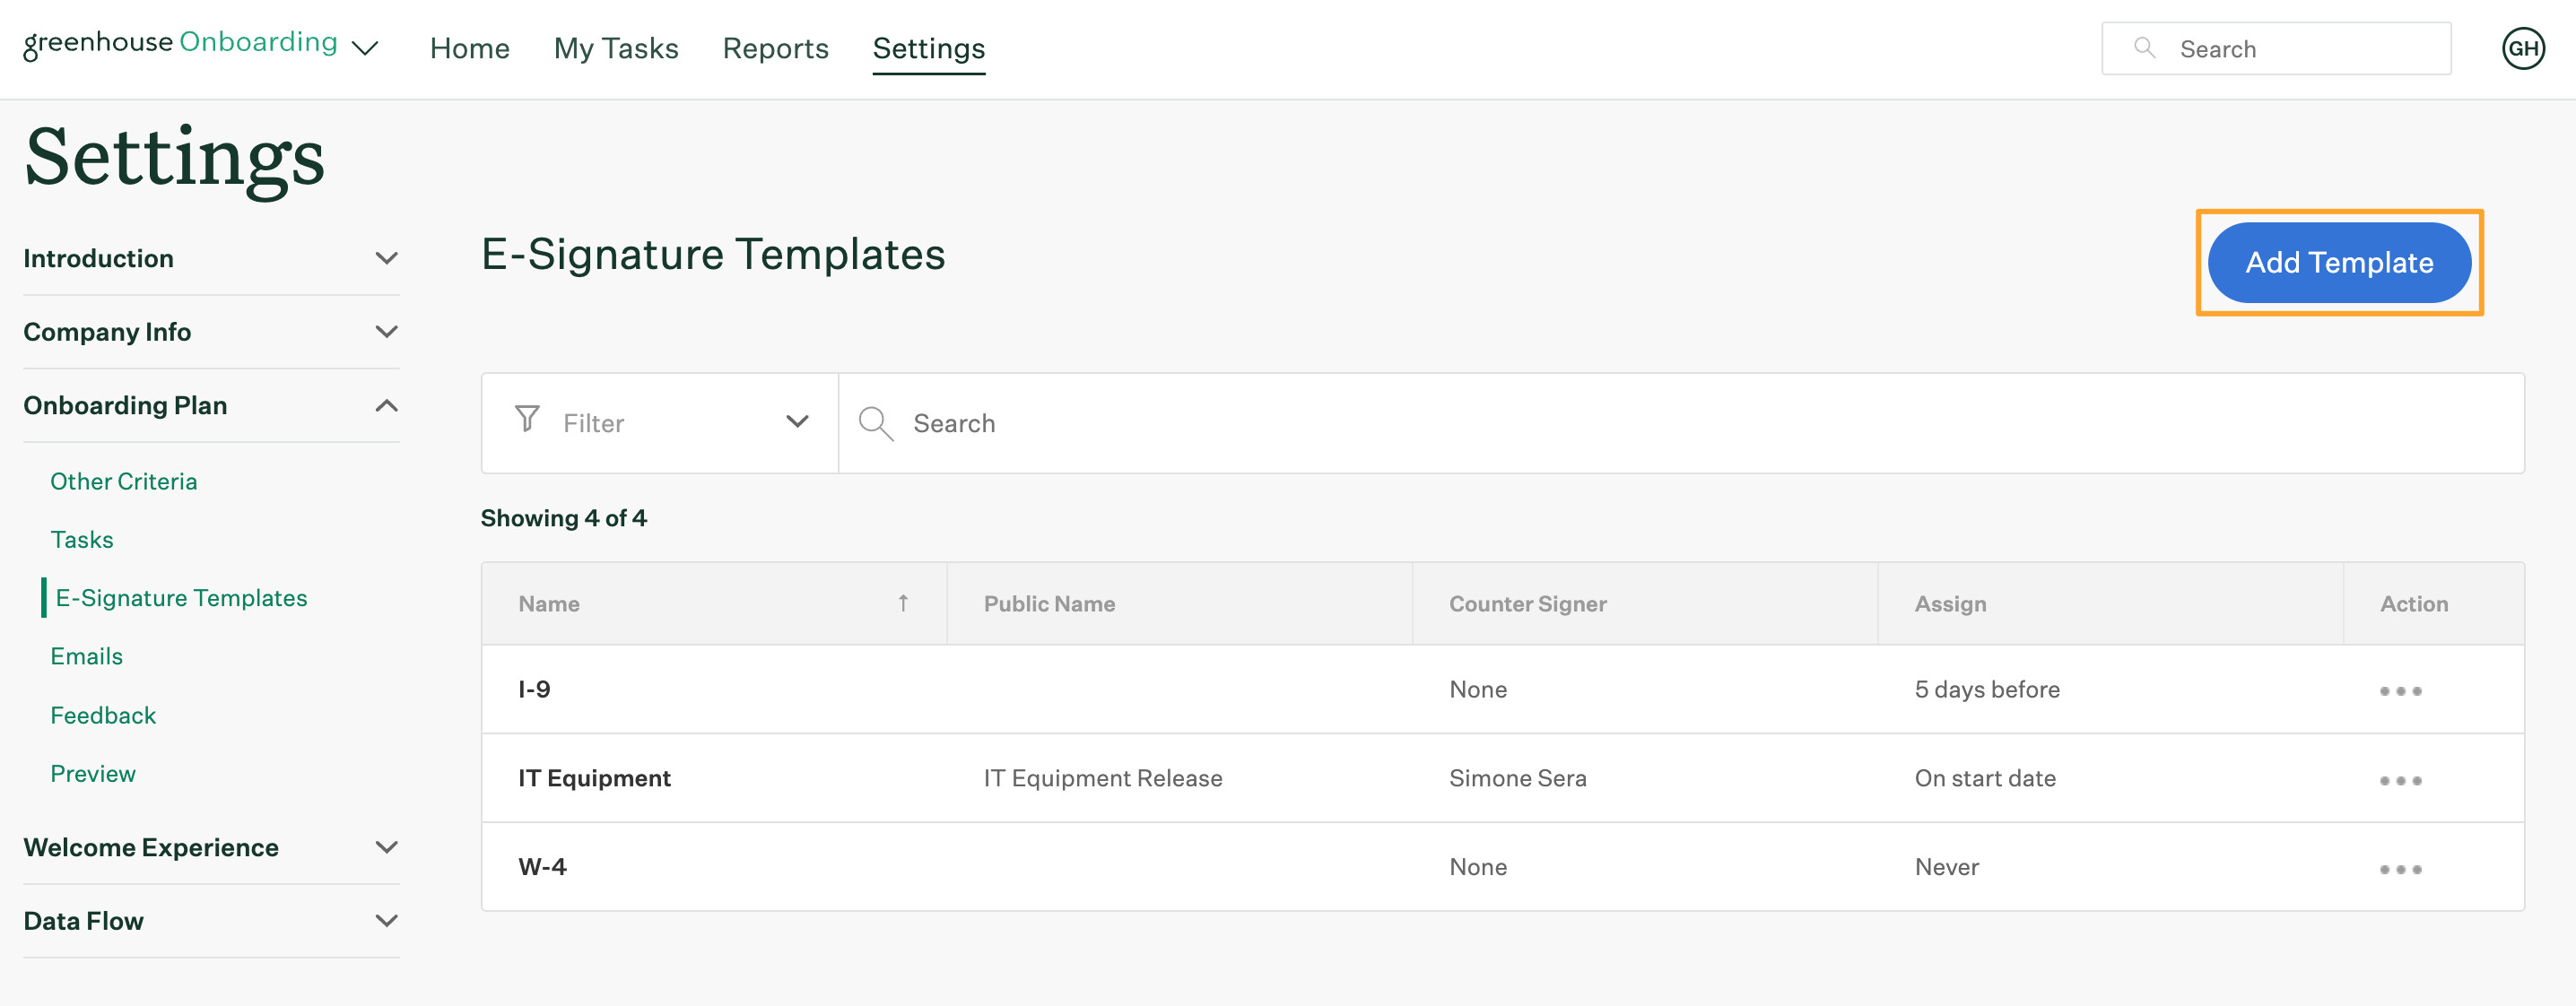This screenshot has height=1006, width=2576.
Task: Open the Emails sidebar link
Action: click(87, 656)
